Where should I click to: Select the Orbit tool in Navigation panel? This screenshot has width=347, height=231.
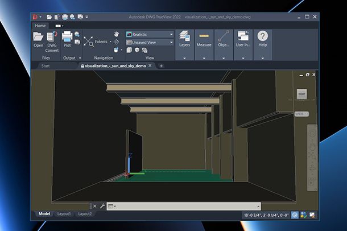click(116, 42)
